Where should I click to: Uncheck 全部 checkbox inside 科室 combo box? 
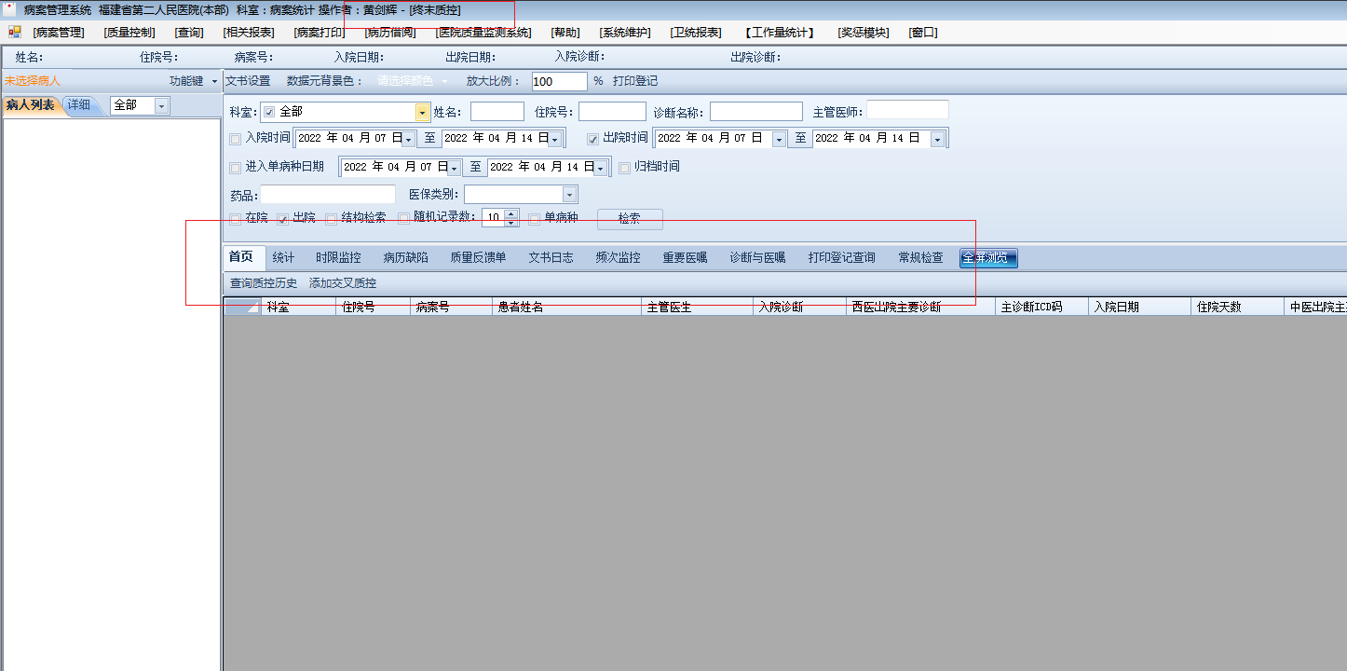tap(269, 112)
